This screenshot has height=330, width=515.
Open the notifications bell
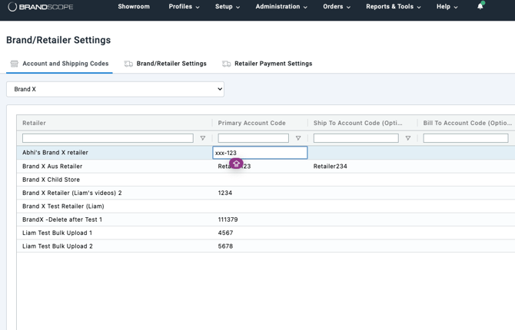480,6
